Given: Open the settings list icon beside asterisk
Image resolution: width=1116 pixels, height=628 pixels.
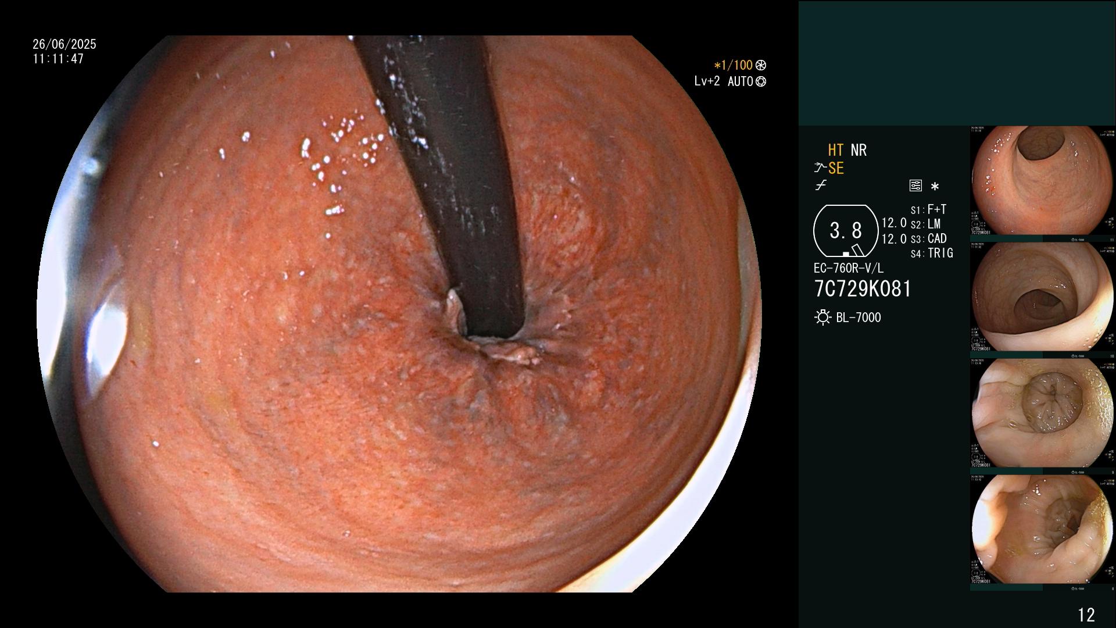Looking at the screenshot, I should [915, 186].
